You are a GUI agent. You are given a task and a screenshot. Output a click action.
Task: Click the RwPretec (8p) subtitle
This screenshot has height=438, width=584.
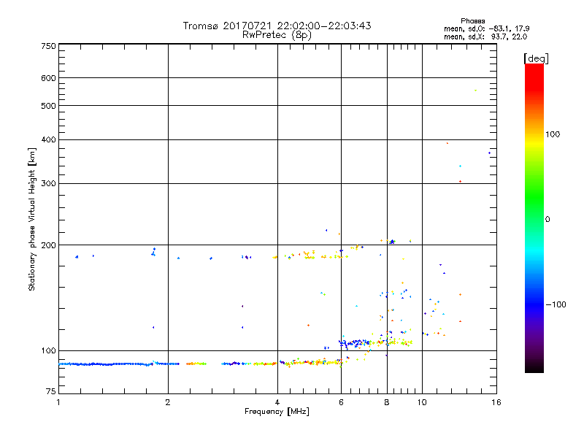pyautogui.click(x=277, y=34)
